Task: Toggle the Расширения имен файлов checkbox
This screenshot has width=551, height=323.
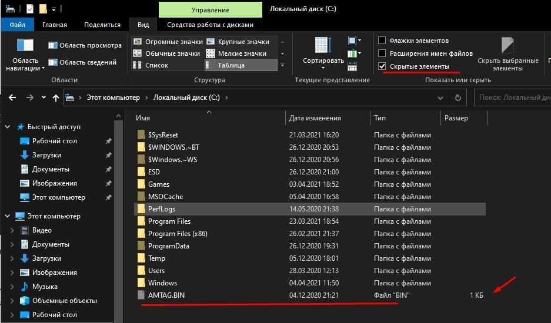Action: 382,53
